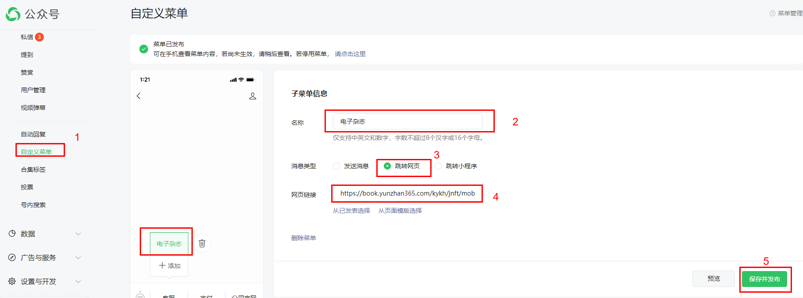The image size is (803, 298).
Task: Click the keyboard icon in phone preview
Action: tap(140, 295)
